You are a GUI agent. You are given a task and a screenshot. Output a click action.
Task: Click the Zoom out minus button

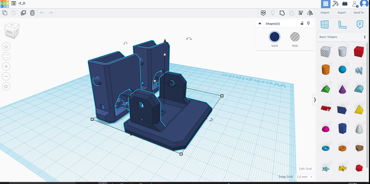pos(6,76)
